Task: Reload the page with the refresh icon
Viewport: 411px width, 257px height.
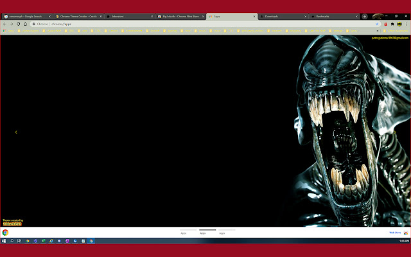Action: pyautogui.click(x=19, y=24)
